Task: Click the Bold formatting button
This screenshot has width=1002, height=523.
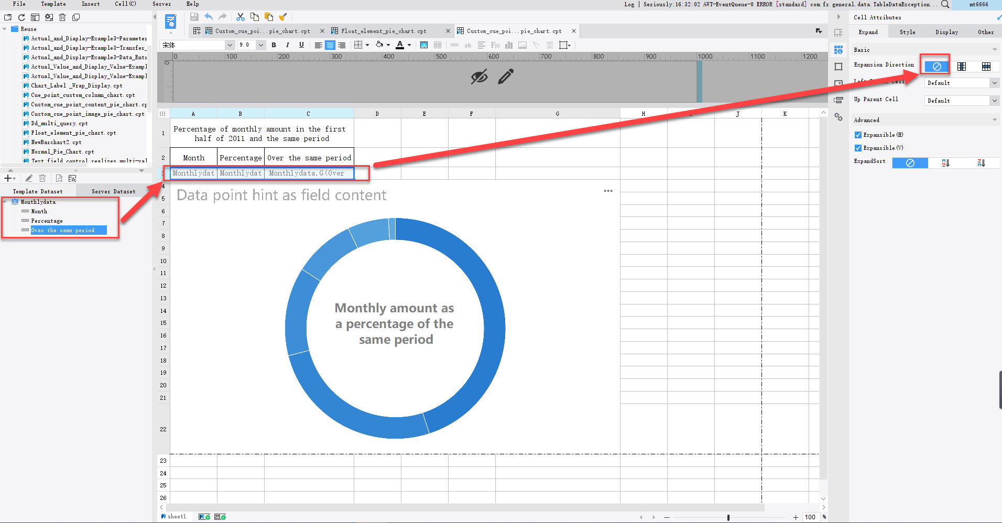Action: pyautogui.click(x=274, y=45)
